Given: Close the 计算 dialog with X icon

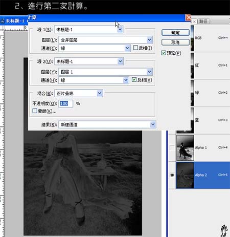Looking at the screenshot, I should click(x=188, y=17).
